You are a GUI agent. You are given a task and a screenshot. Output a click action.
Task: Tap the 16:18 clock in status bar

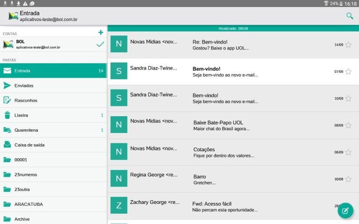[x=351, y=4]
